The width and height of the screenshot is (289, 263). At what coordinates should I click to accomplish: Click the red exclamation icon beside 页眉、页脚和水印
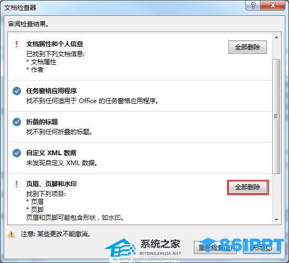tap(17, 184)
